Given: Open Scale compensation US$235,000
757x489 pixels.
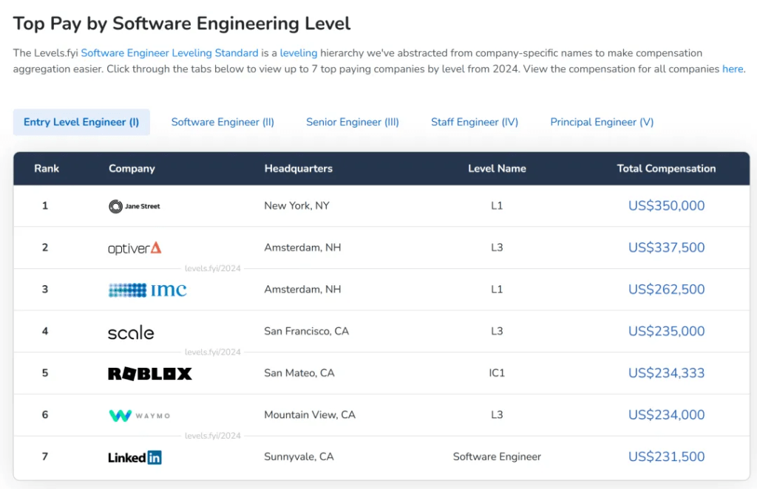Looking at the screenshot, I should click(x=666, y=332).
